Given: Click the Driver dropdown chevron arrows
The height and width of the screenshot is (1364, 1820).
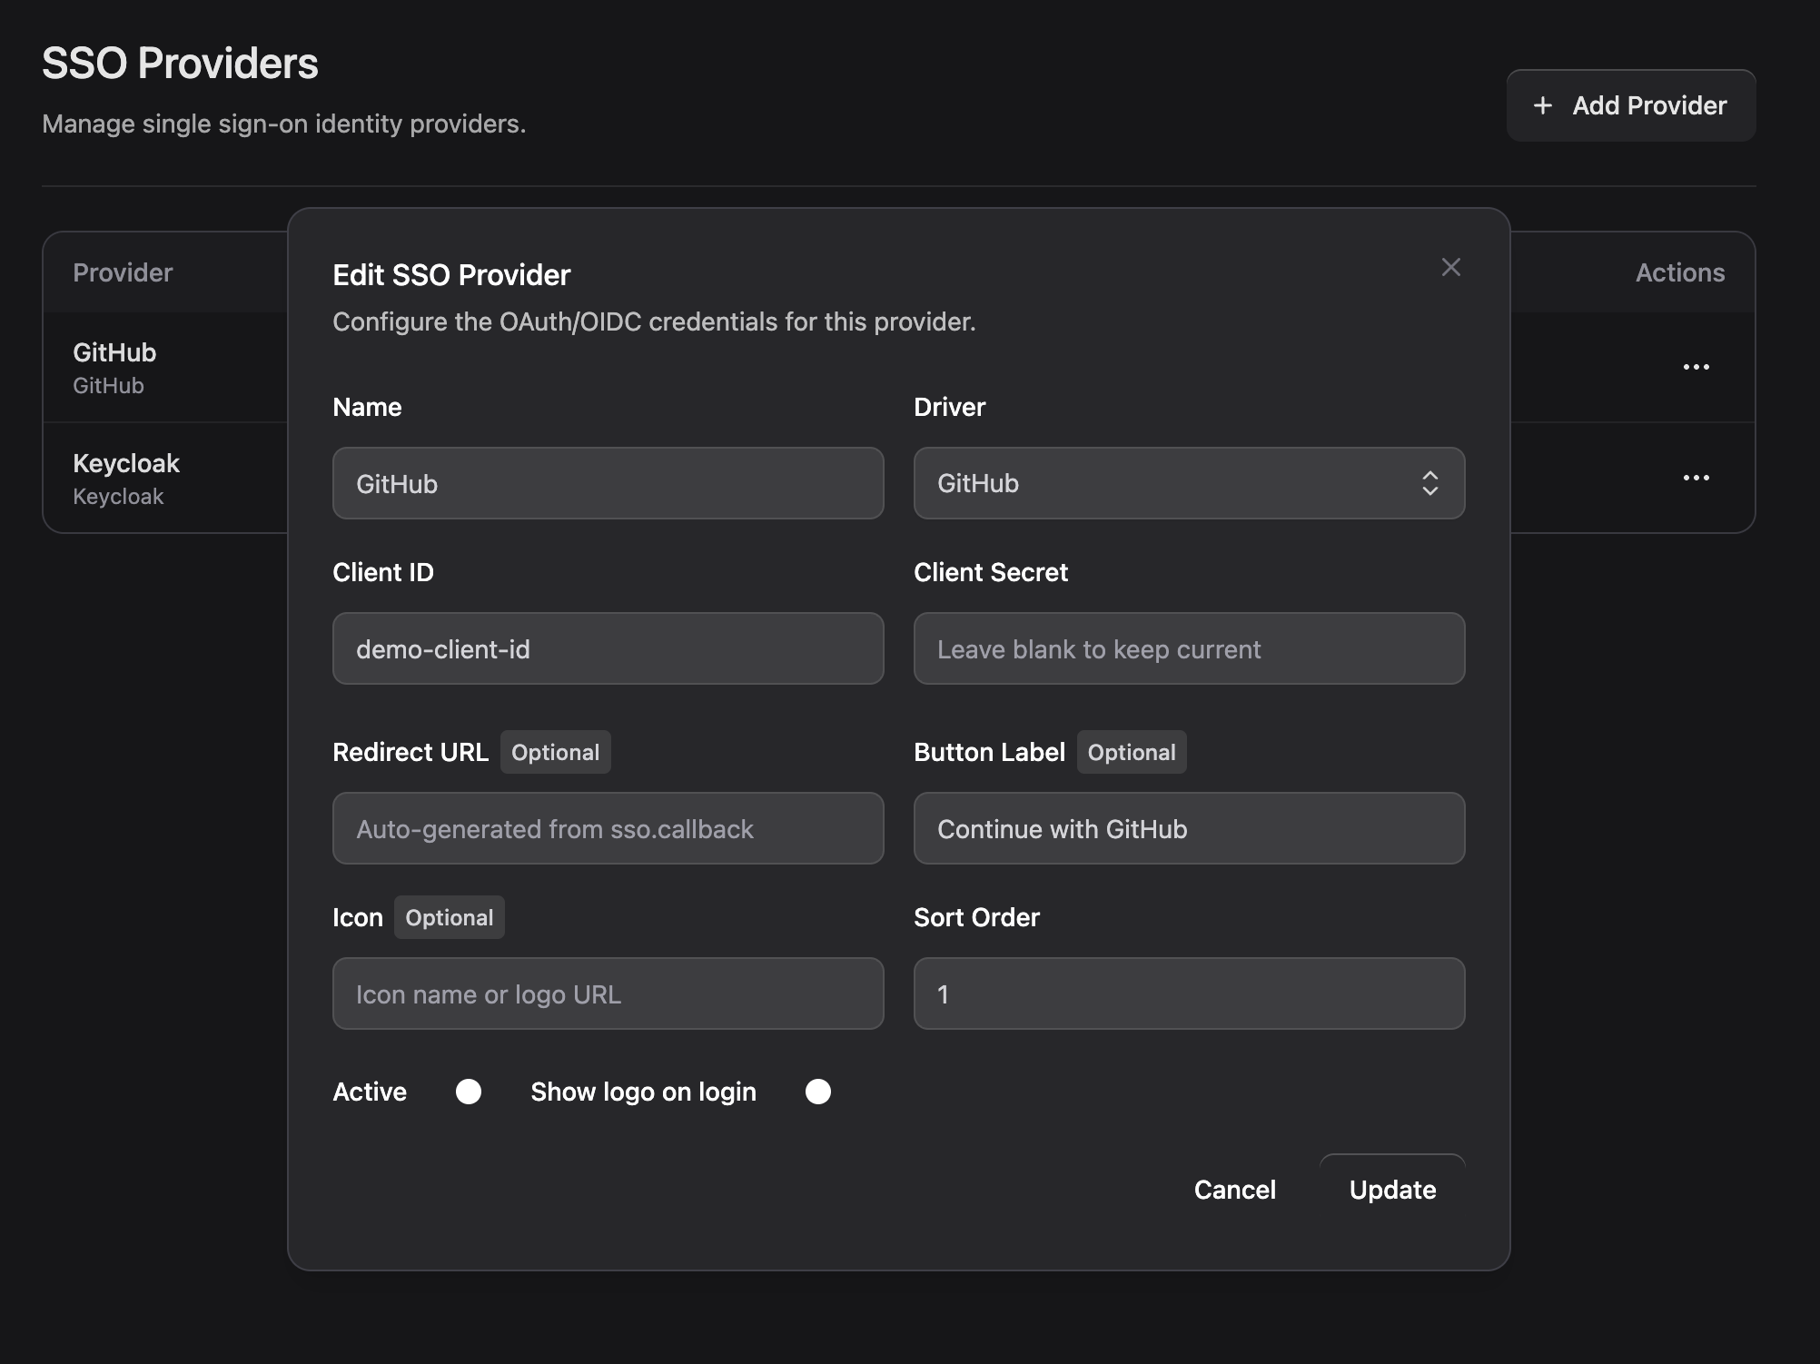Looking at the screenshot, I should tap(1429, 483).
